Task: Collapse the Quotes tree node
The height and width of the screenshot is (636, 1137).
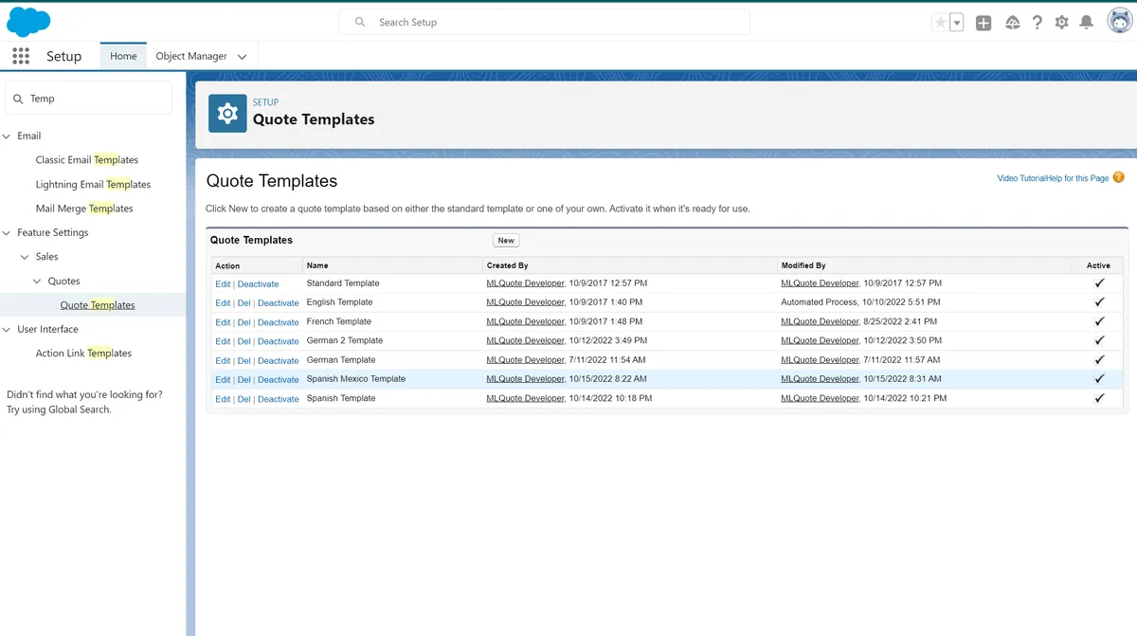Action: [x=37, y=282]
